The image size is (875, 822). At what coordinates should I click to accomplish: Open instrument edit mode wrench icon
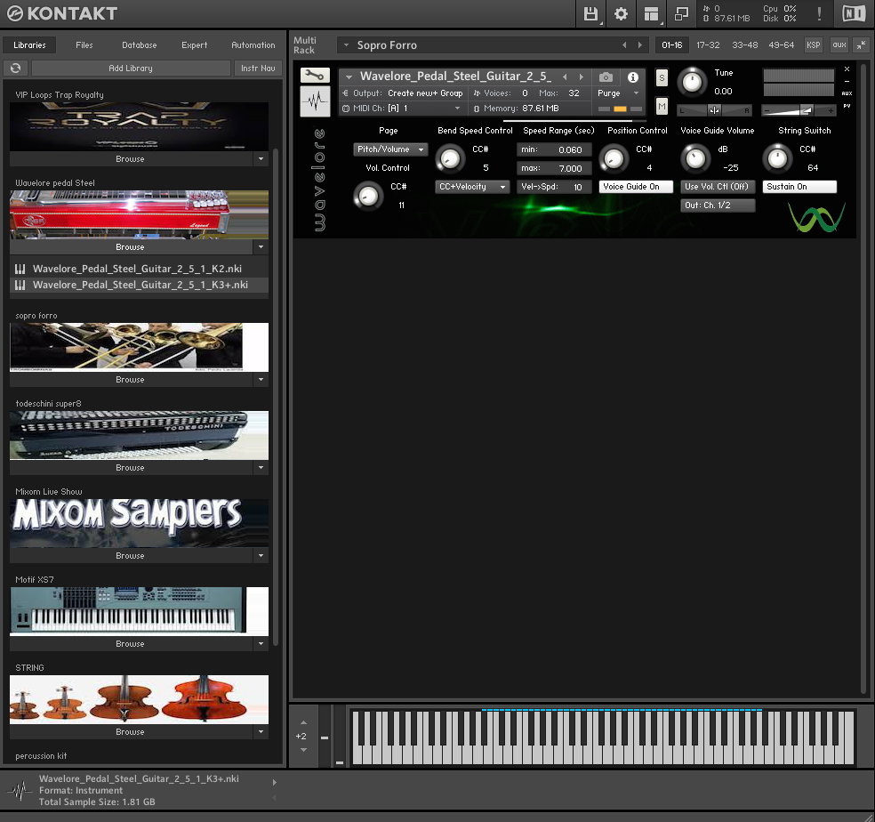pos(315,75)
